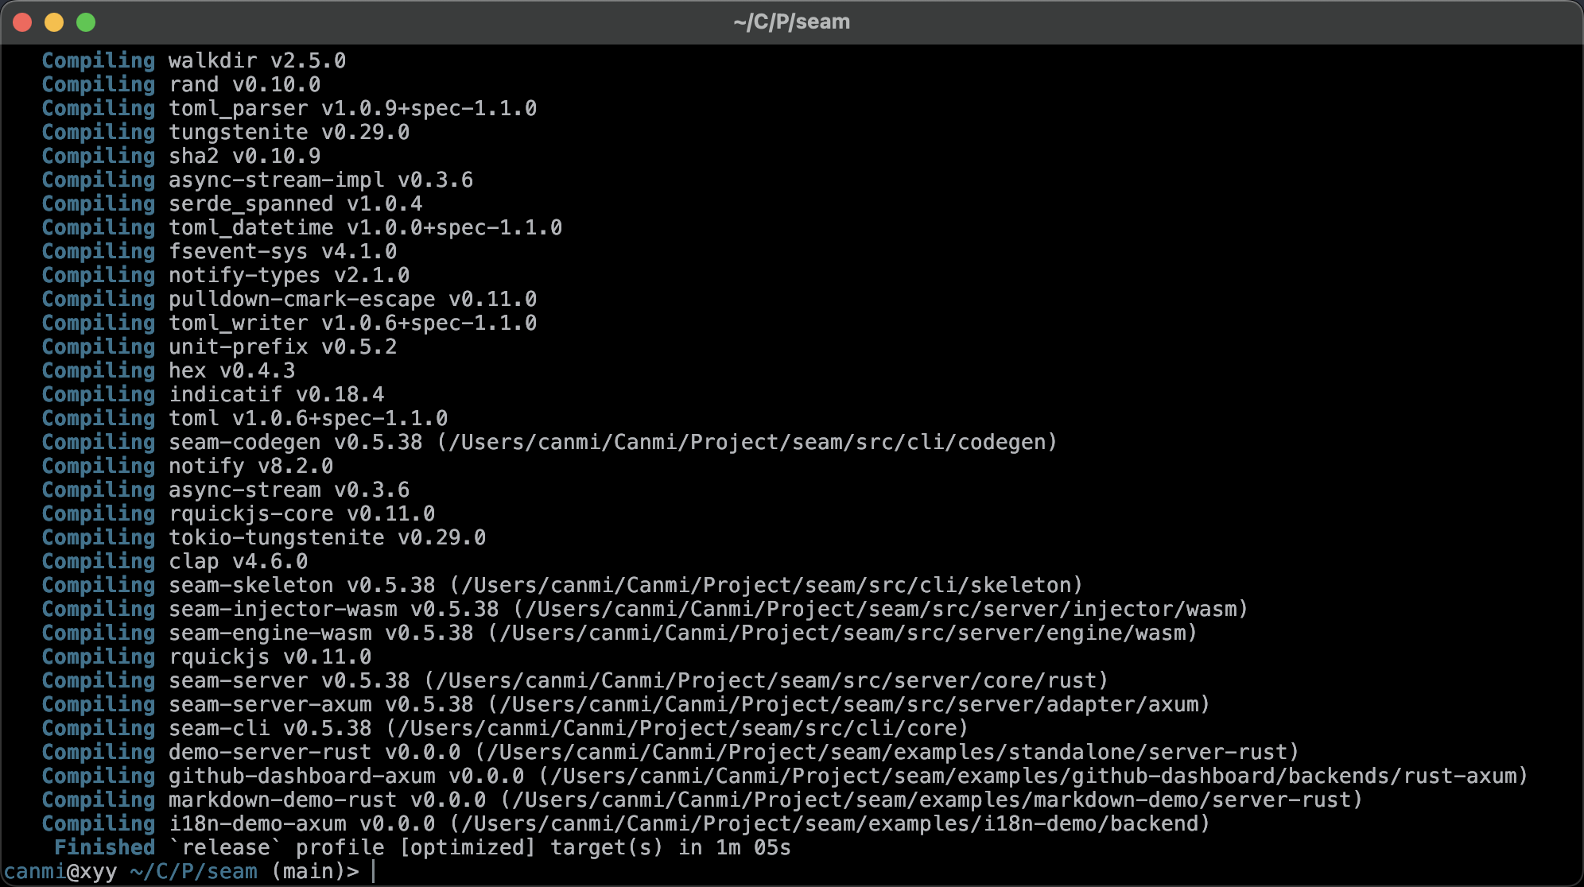Click the word Finished in green
The width and height of the screenshot is (1584, 887).
104,848
